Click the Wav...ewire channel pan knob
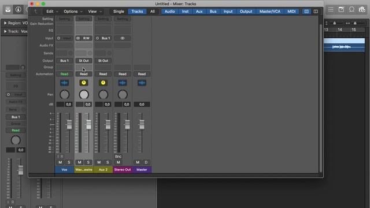Screen dimensions: 370x208 (x=83, y=95)
